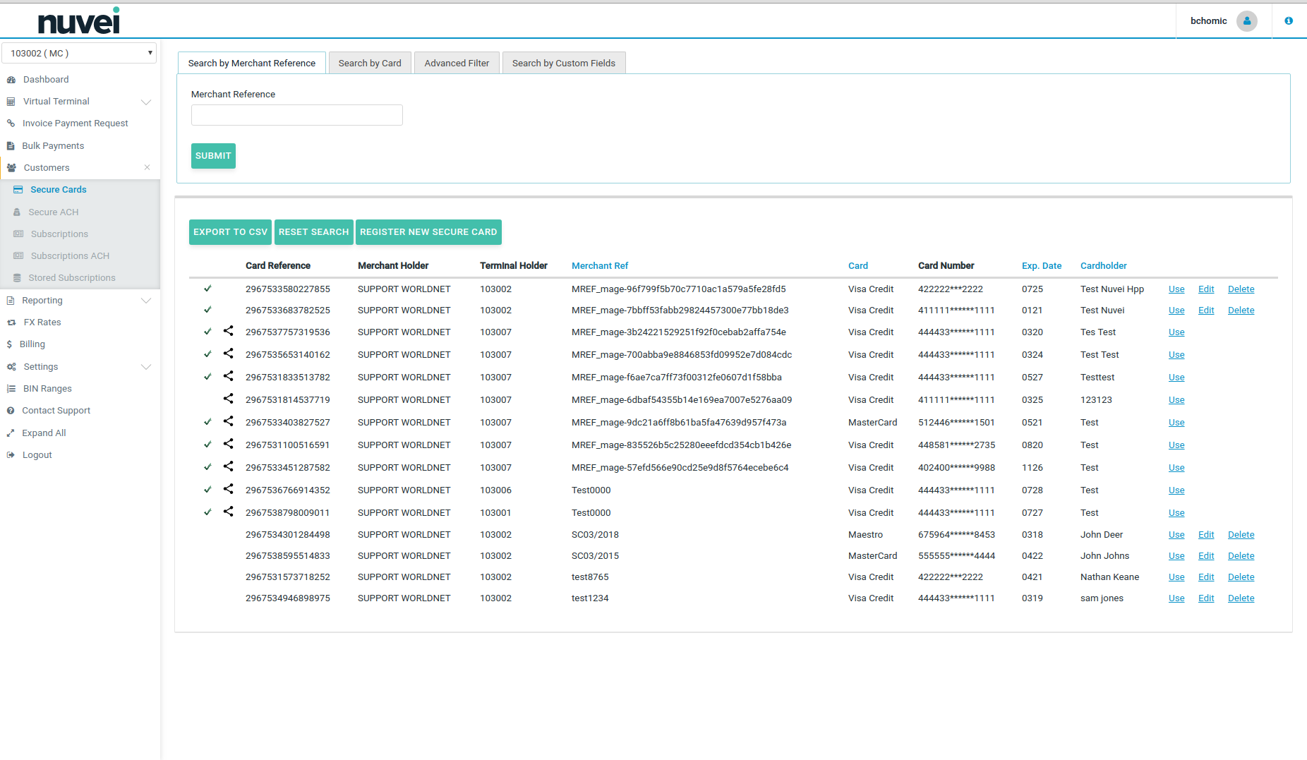Collapse the Customers menu section

[x=147, y=168]
